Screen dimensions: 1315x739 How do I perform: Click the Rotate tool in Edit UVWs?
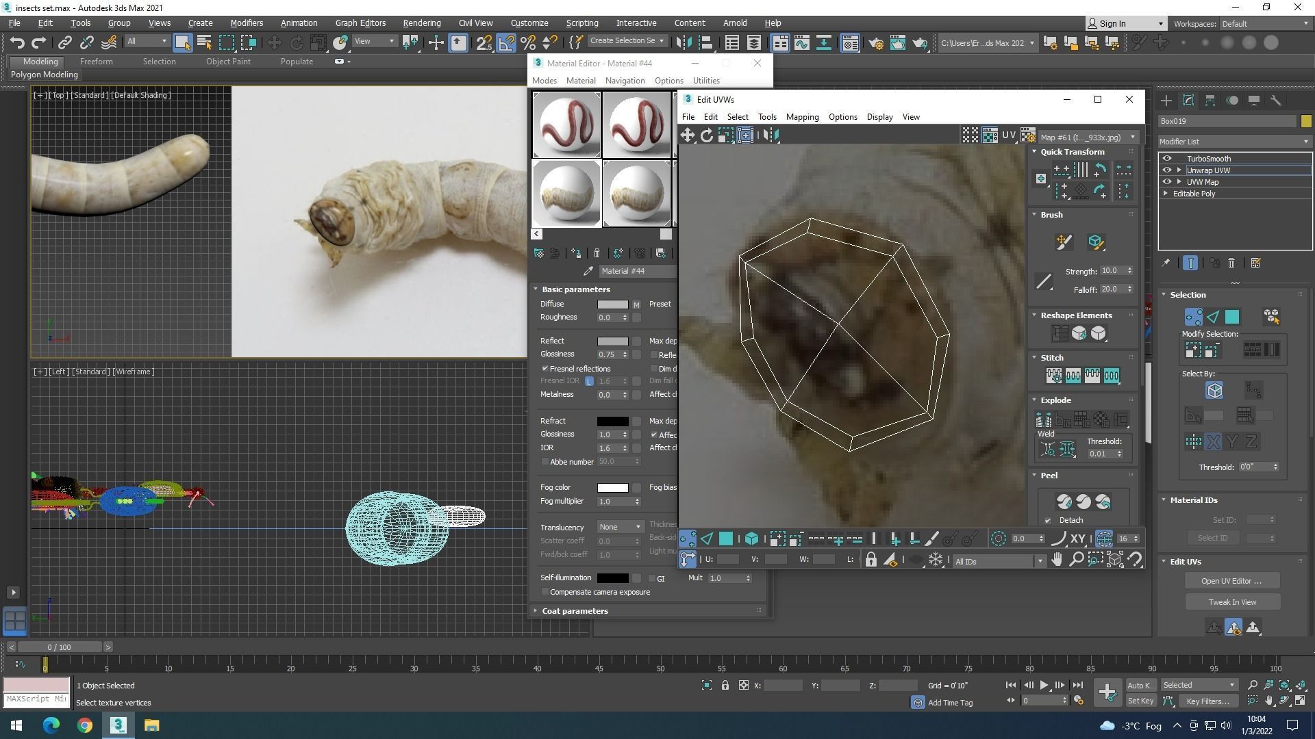click(707, 135)
